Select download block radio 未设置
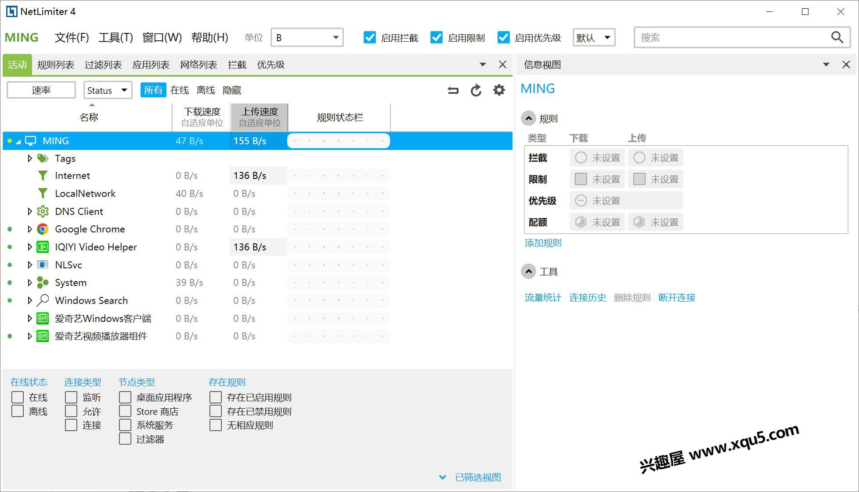859x492 pixels. tap(581, 158)
